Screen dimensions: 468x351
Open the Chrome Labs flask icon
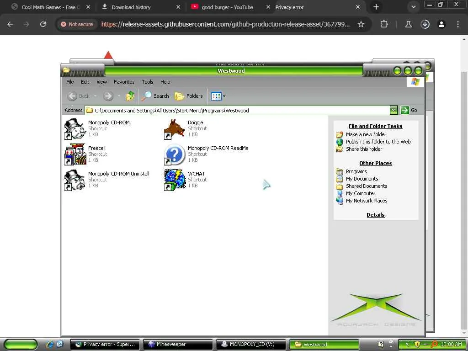tap(409, 24)
